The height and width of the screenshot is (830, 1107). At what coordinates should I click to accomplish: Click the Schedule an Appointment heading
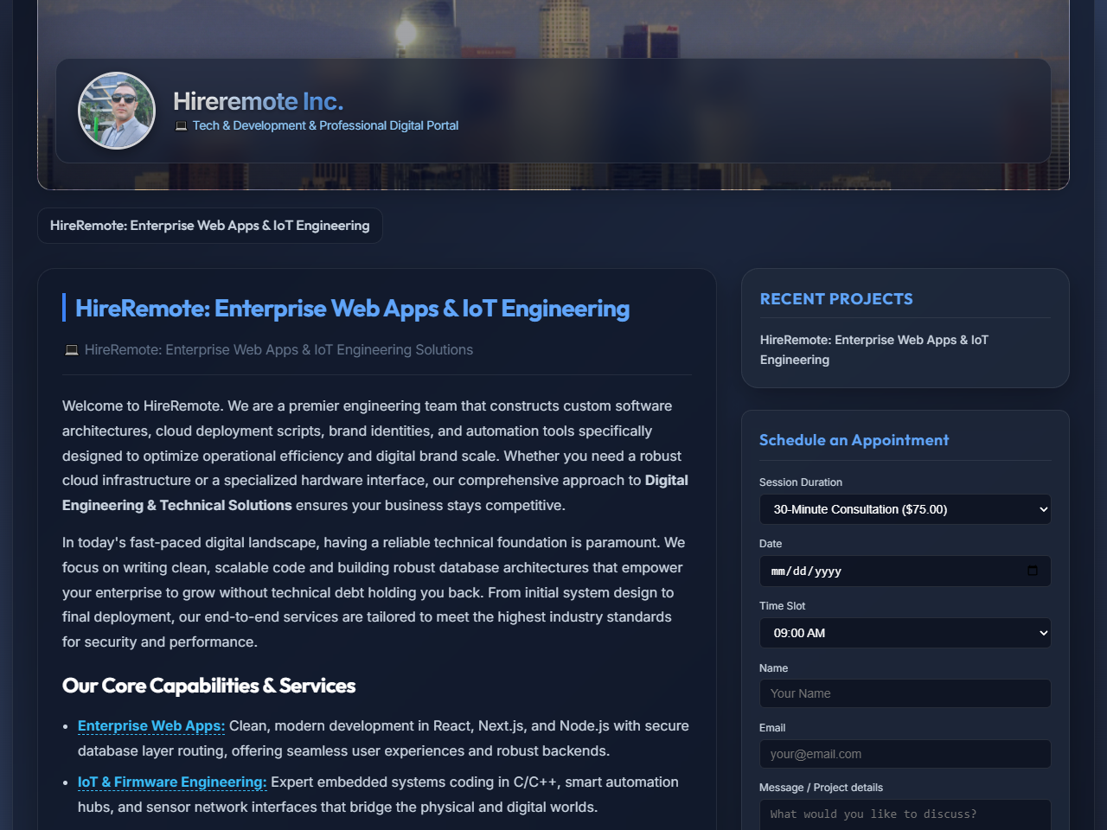coord(854,440)
